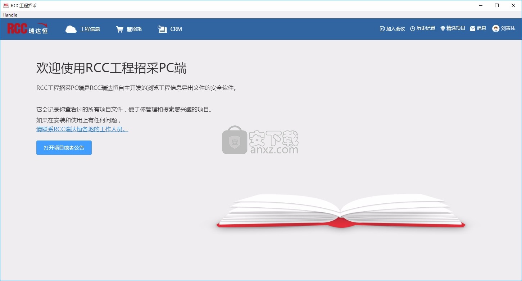
Task: Switch to the CRM tab
Action: (176, 29)
